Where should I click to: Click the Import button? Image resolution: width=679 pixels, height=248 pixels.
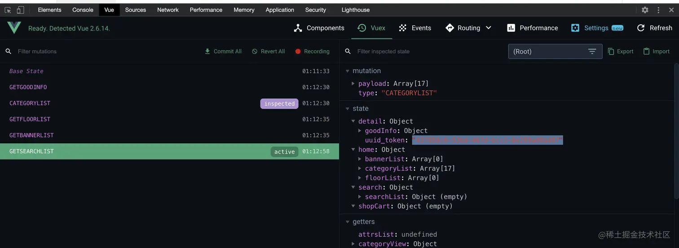coord(657,51)
